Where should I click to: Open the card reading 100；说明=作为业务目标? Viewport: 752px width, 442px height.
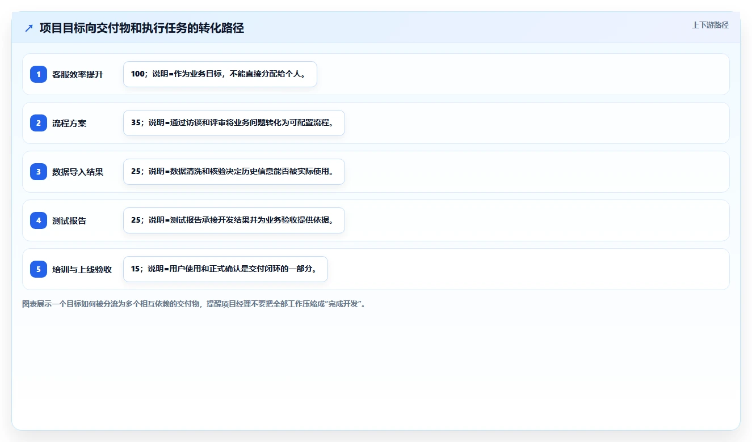[220, 74]
